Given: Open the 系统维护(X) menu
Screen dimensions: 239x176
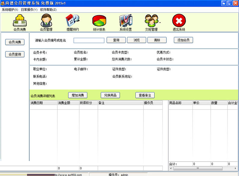Looking at the screenshot, I should [10, 10].
